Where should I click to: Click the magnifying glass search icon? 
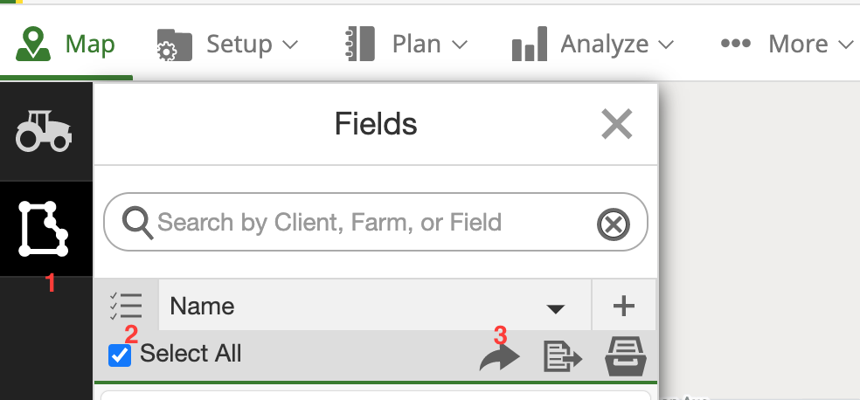click(x=137, y=223)
